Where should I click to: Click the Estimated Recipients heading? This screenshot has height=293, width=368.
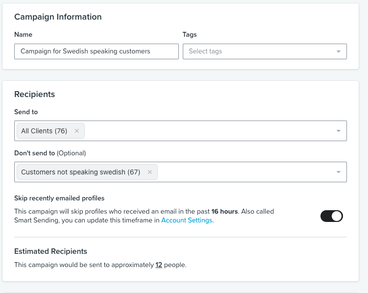point(50,251)
